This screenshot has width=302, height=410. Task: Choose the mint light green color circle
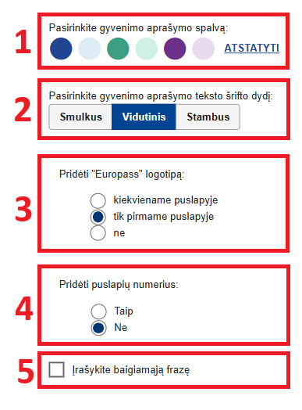click(147, 49)
